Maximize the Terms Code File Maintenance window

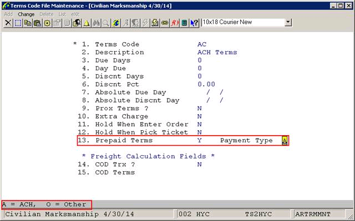click(x=341, y=6)
